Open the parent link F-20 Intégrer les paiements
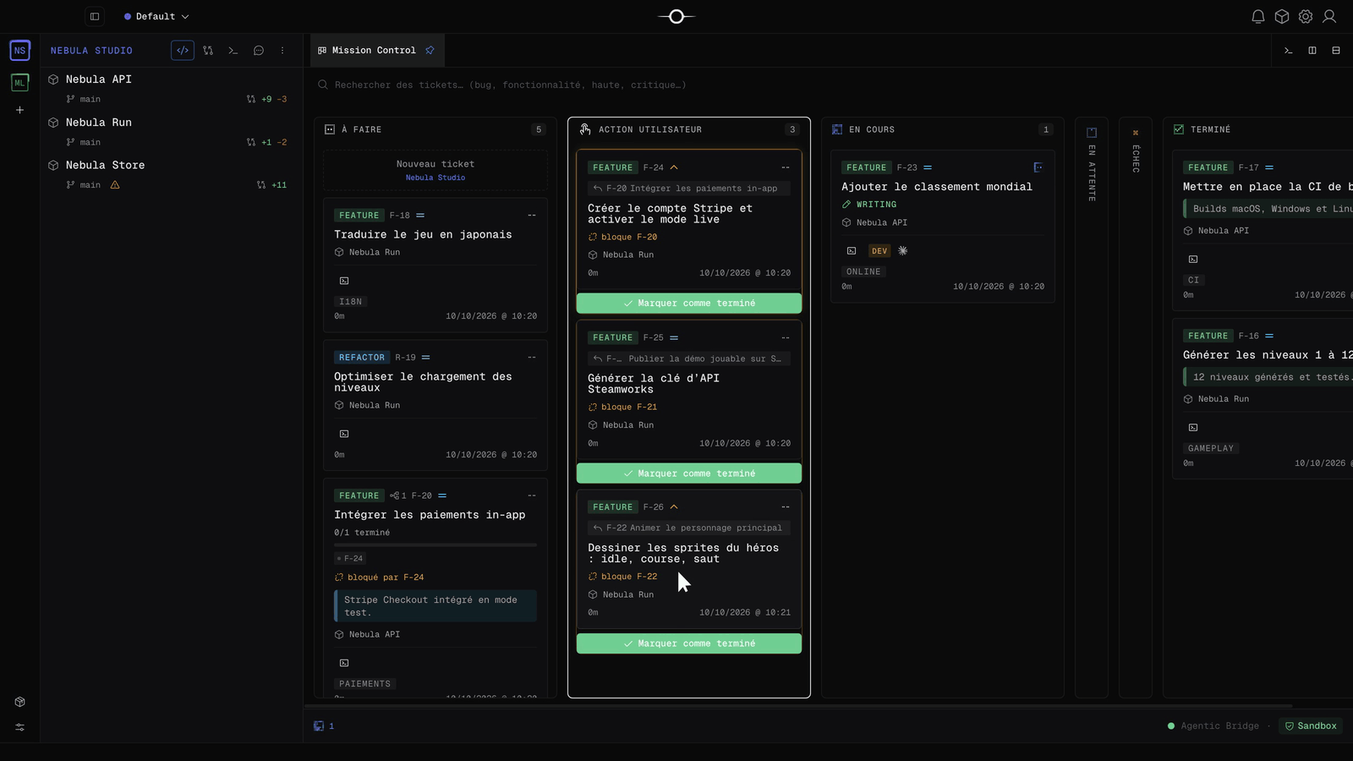This screenshot has height=761, width=1353. point(689,189)
